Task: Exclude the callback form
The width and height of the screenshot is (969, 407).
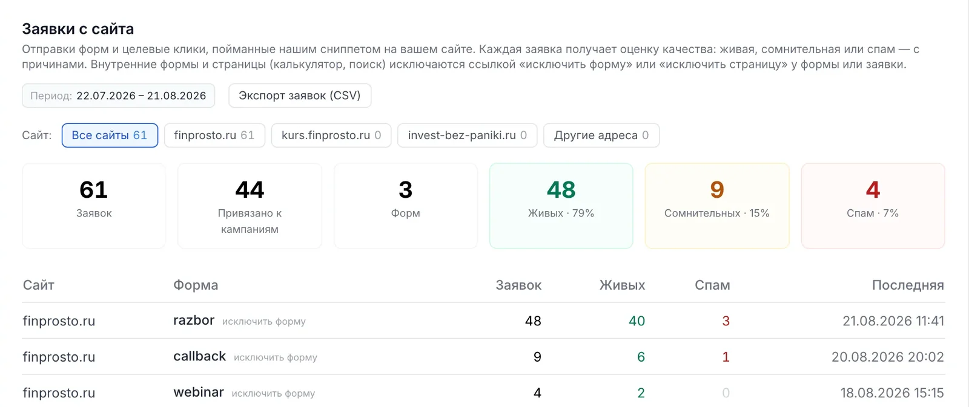Action: [276, 357]
